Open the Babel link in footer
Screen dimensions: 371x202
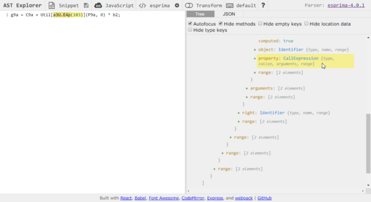point(140,198)
